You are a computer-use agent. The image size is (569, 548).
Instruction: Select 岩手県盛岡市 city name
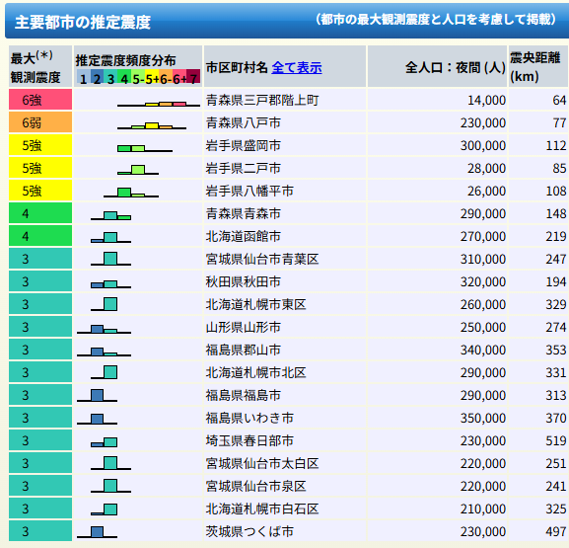244,145
